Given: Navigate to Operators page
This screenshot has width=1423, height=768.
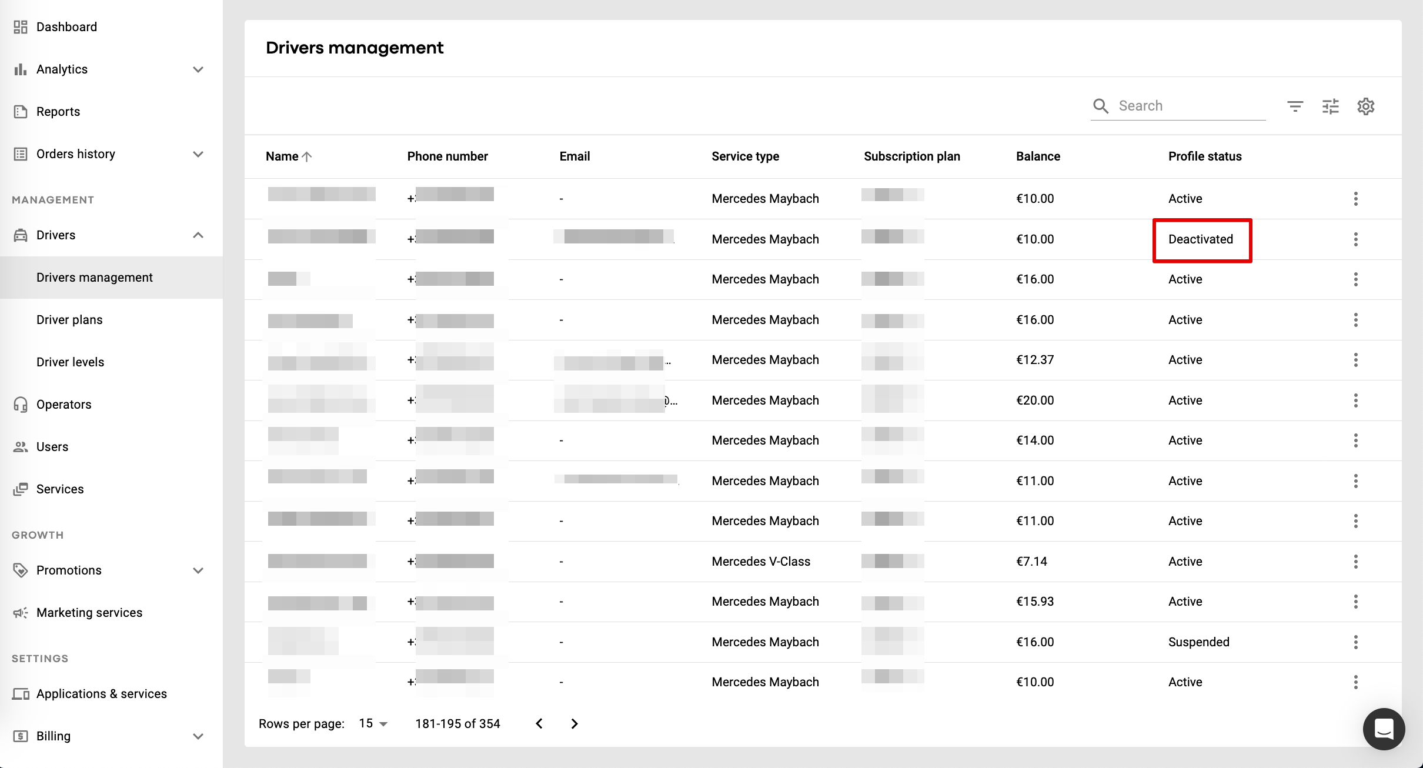Looking at the screenshot, I should click(x=64, y=405).
